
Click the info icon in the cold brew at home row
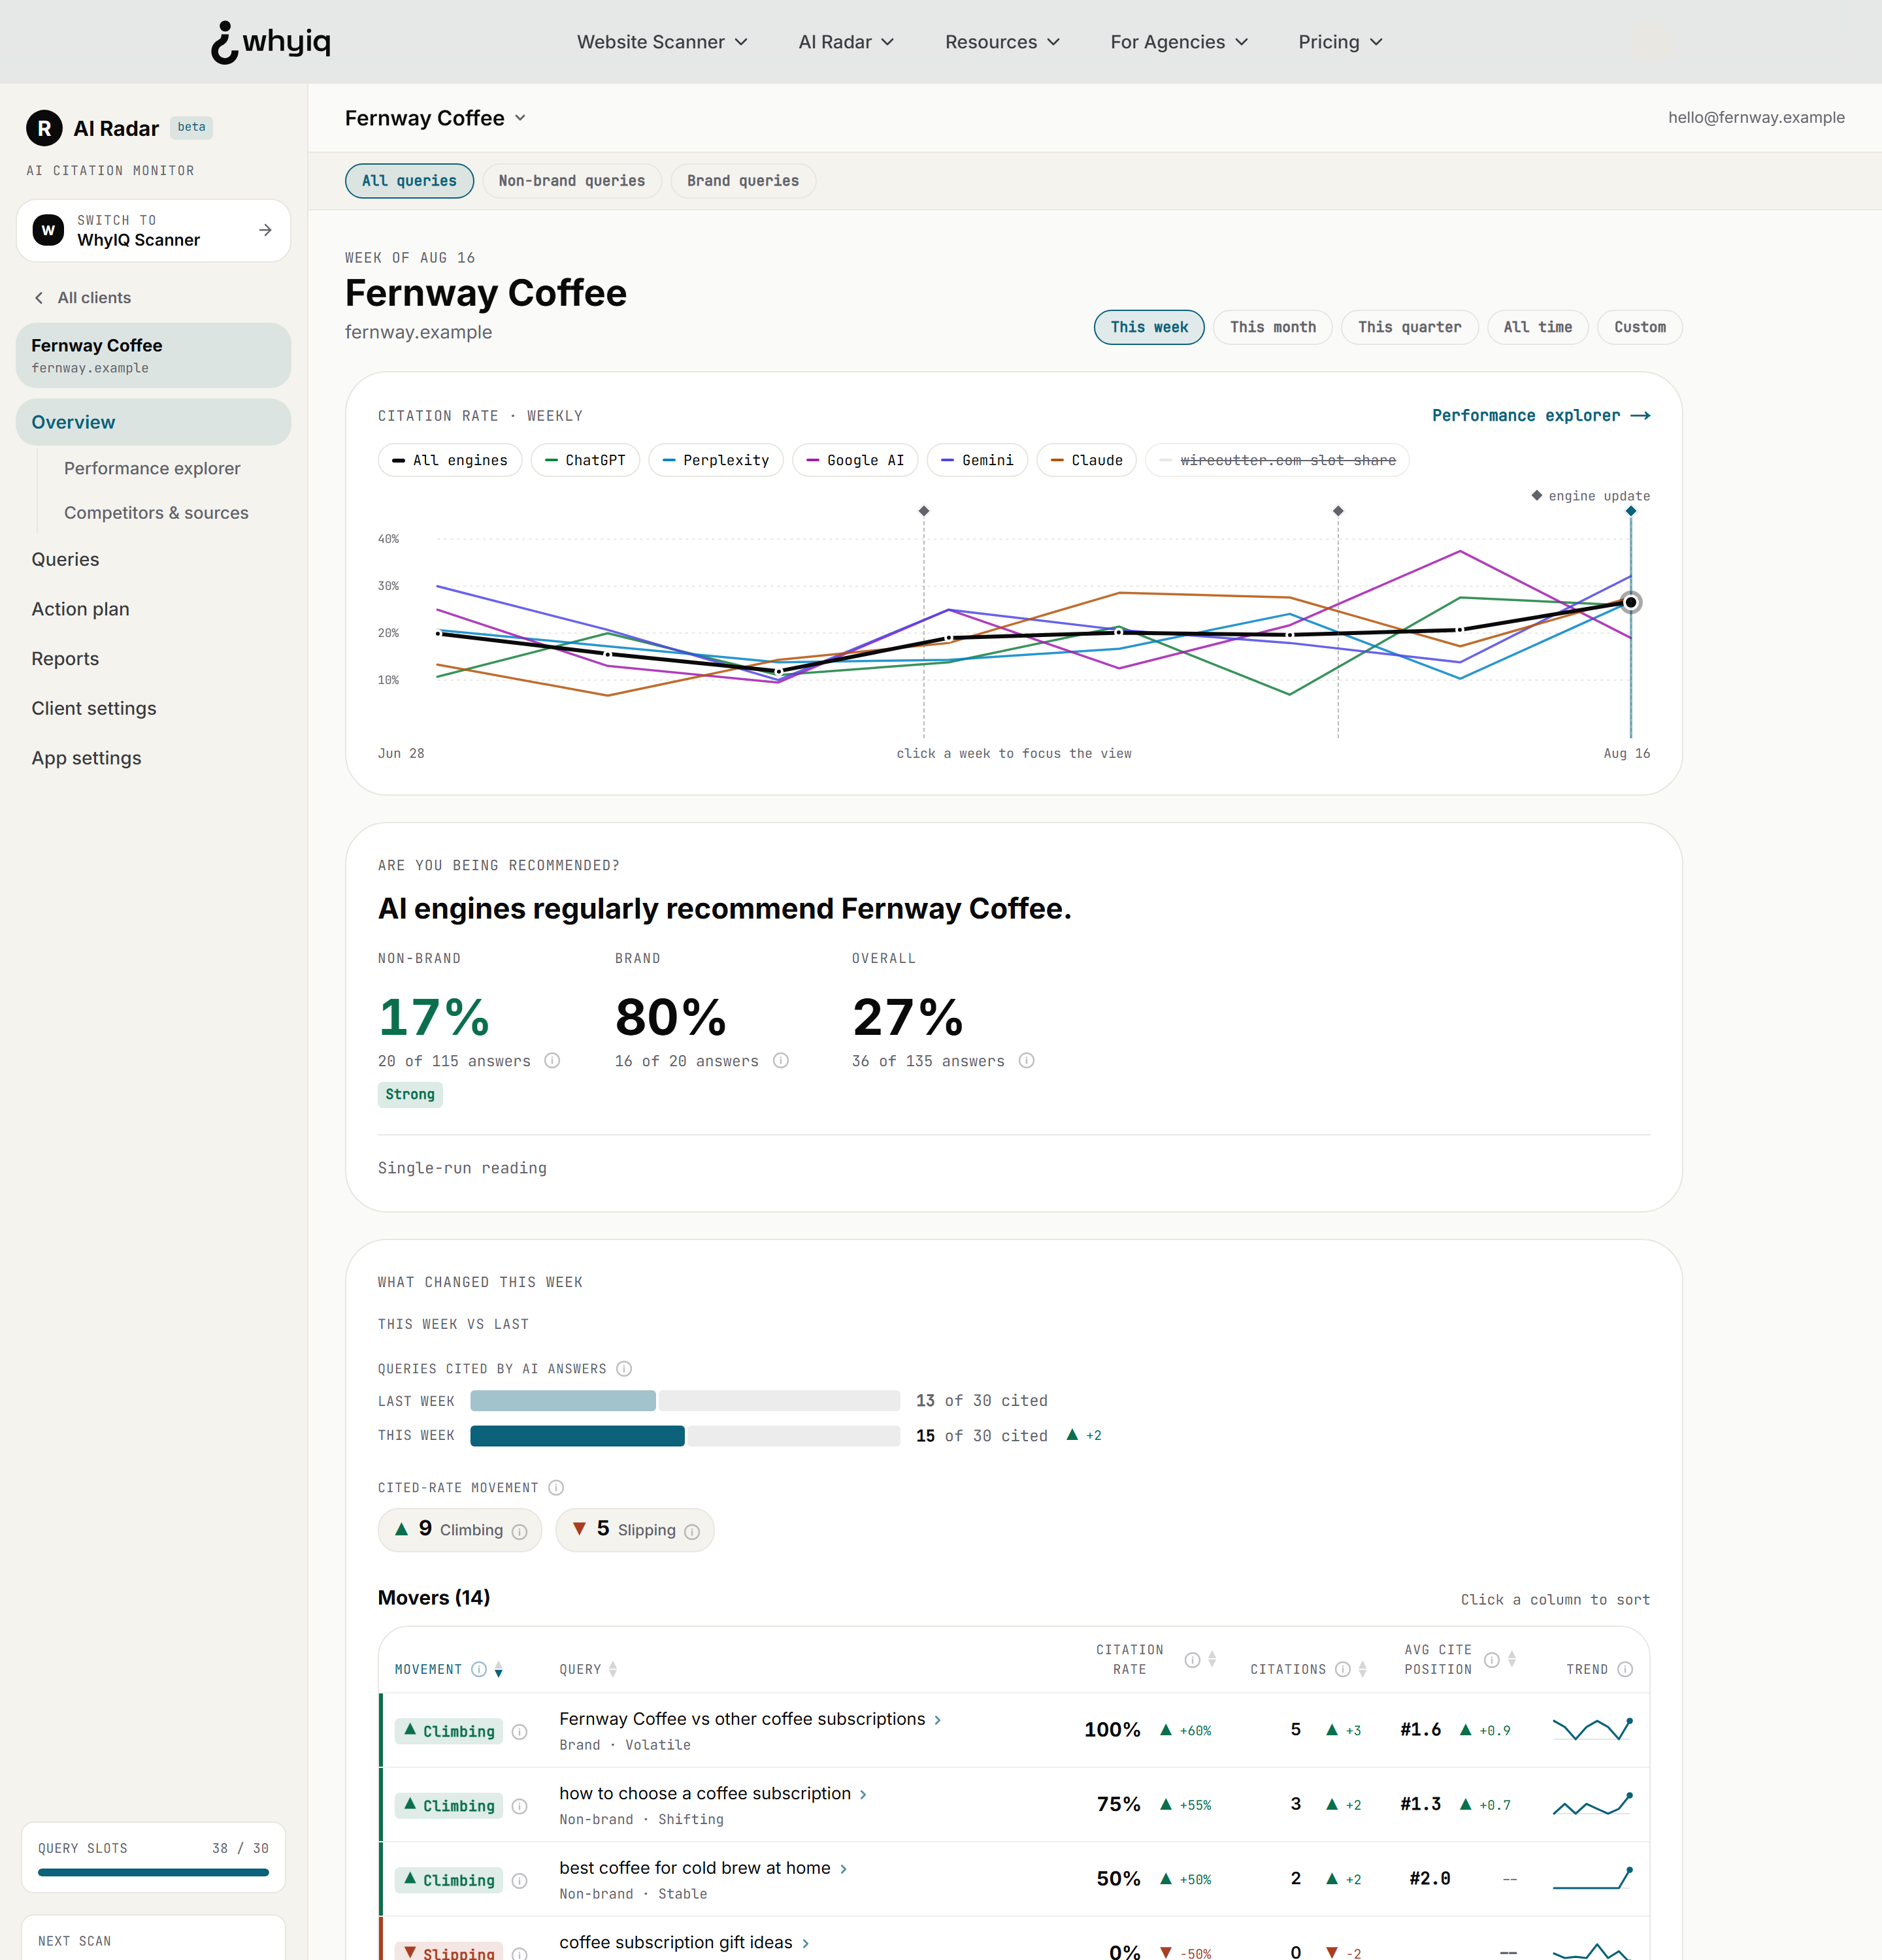point(519,1881)
